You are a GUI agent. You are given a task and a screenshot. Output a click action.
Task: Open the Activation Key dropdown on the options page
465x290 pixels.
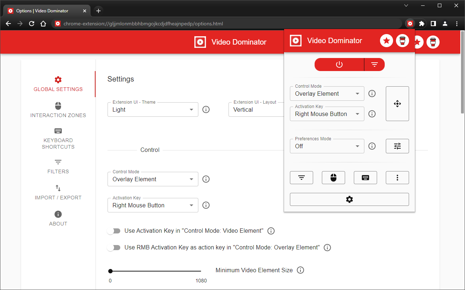click(x=153, y=205)
